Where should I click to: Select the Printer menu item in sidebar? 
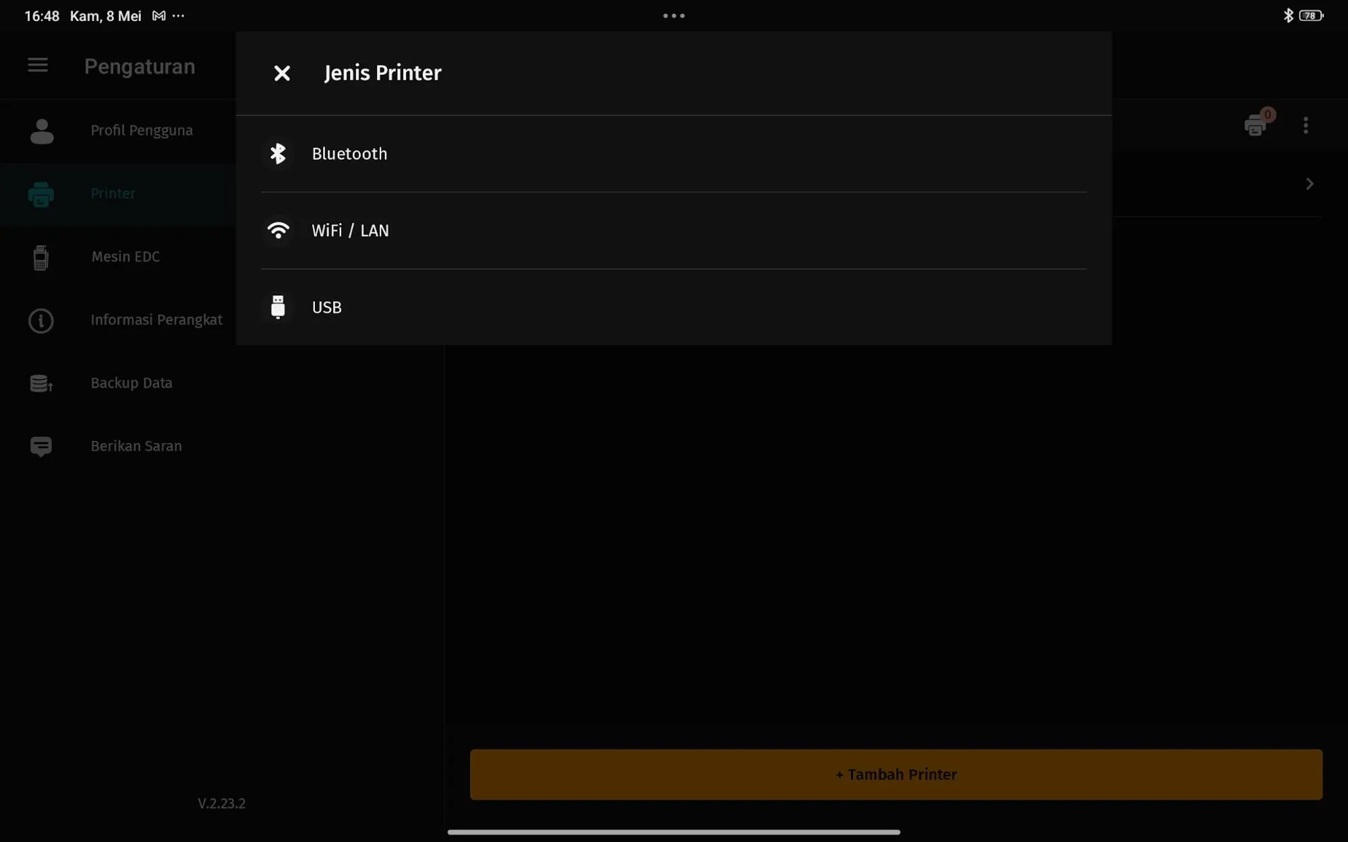(112, 193)
